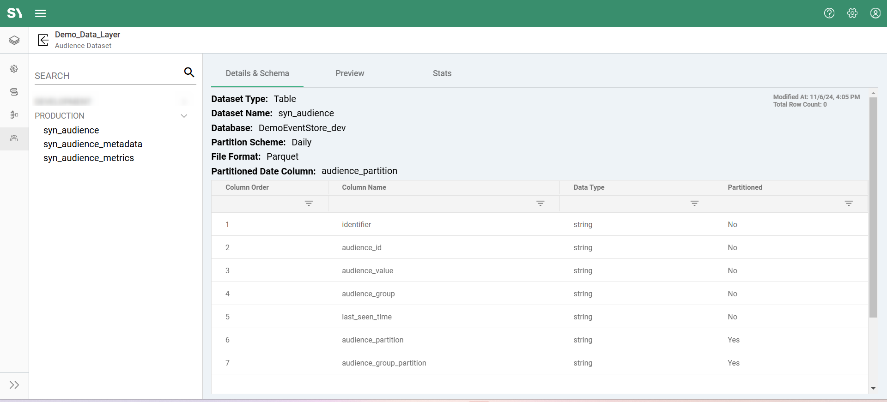Click the vertical scrollbar in schema panel
The width and height of the screenshot is (887, 402).
pos(873,208)
